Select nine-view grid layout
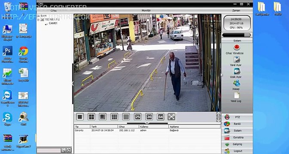This screenshot has width=289, height=154. coord(114,117)
